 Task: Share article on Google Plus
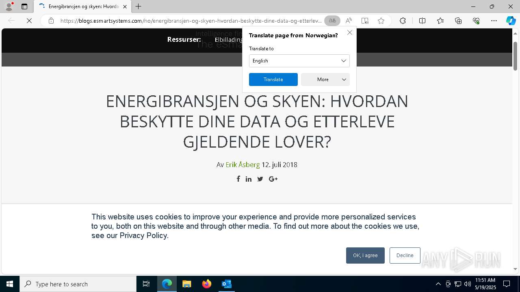[273, 179]
